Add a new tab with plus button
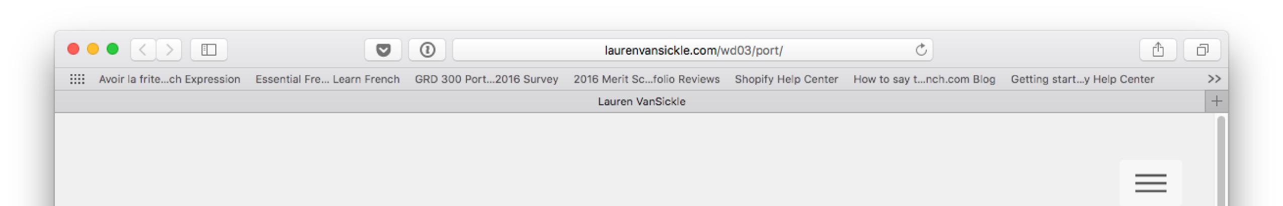 pyautogui.click(x=1217, y=101)
